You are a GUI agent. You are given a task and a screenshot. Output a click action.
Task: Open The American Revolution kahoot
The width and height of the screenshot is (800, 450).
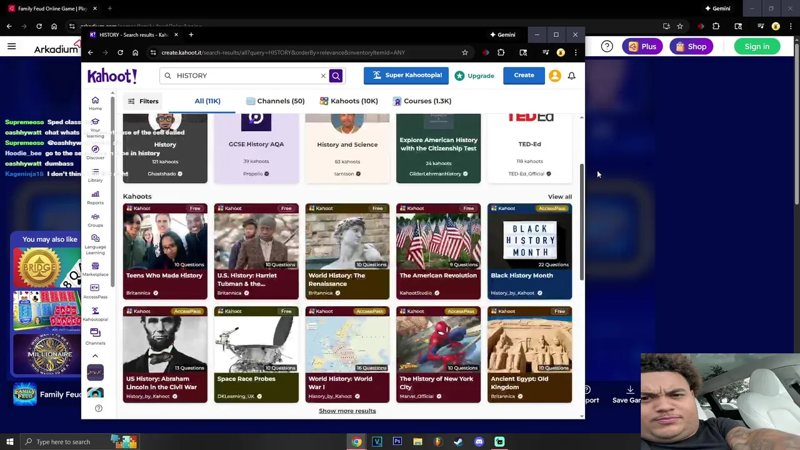(x=438, y=251)
